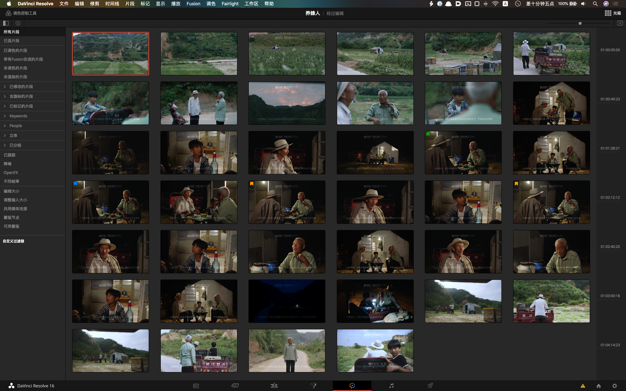Open project settings gear icon
The width and height of the screenshot is (626, 391).
[x=615, y=386]
